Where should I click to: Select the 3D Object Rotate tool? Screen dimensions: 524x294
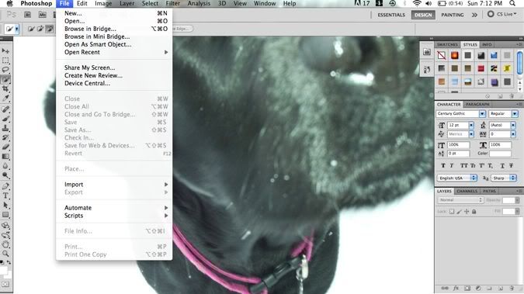point(5,226)
